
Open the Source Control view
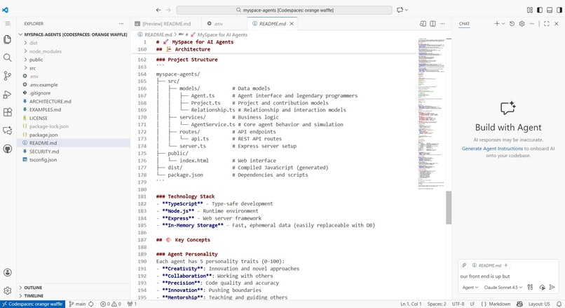7,76
